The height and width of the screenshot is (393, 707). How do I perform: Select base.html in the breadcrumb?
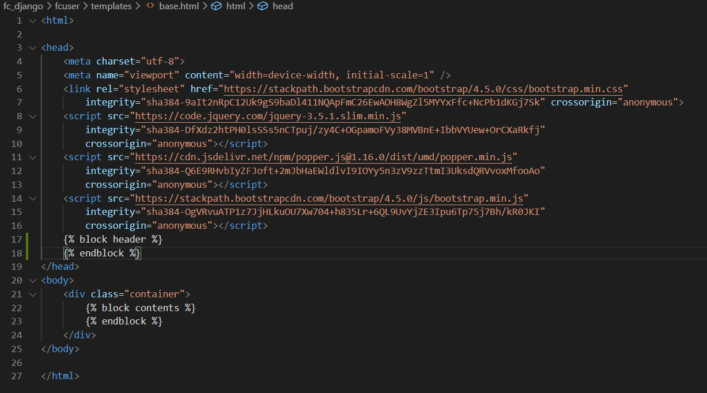pyautogui.click(x=179, y=6)
